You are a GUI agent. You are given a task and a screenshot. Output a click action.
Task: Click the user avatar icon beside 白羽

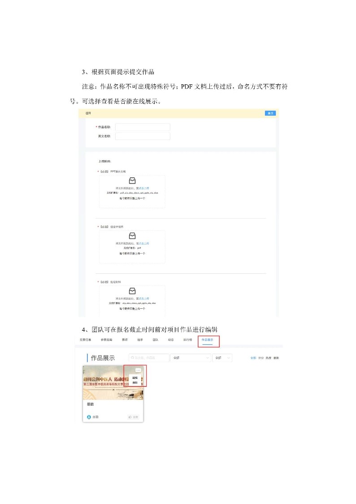[89, 417]
